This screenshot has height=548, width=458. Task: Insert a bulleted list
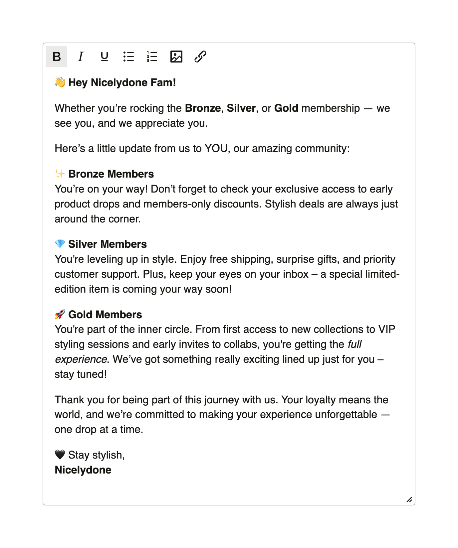(x=128, y=57)
